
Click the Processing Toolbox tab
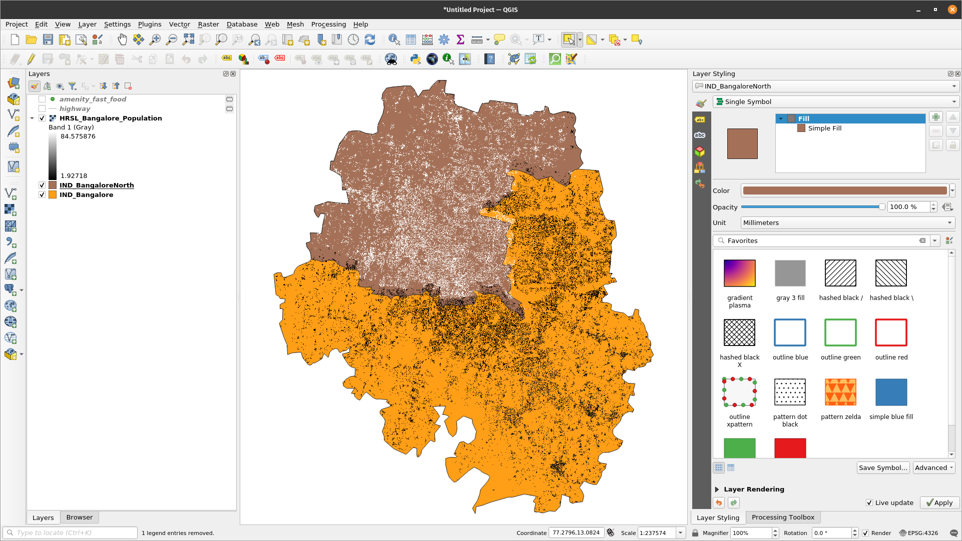pos(782,516)
